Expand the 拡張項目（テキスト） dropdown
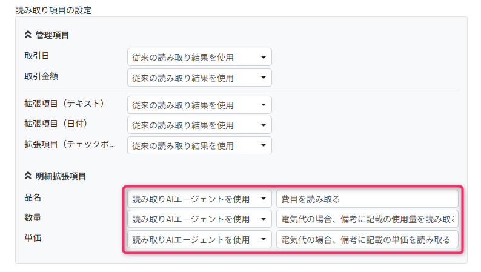 click(199, 105)
